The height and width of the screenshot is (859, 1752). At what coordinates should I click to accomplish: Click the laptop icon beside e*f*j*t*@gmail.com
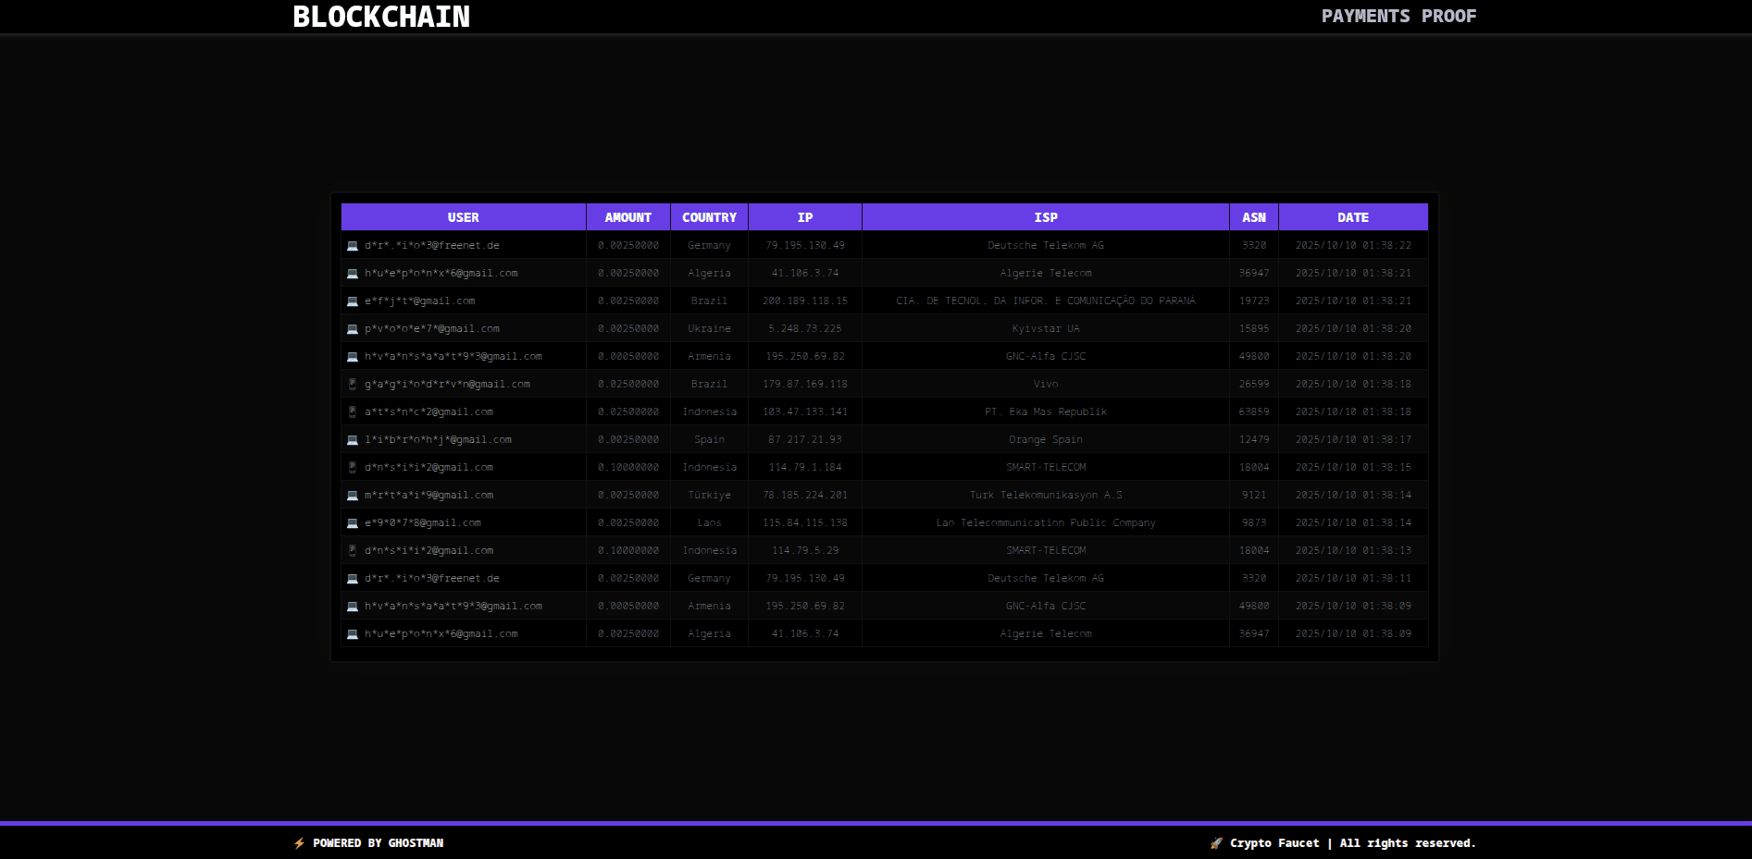coord(352,301)
